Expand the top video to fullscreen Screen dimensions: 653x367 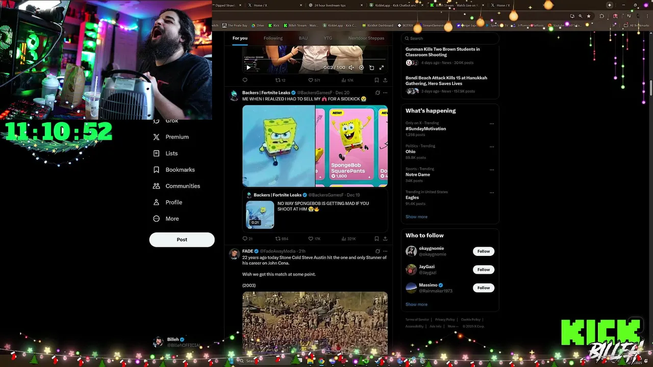point(381,67)
